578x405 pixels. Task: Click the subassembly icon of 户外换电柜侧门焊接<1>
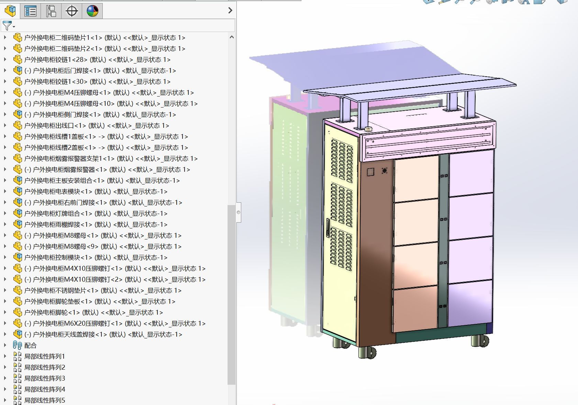tap(18, 114)
